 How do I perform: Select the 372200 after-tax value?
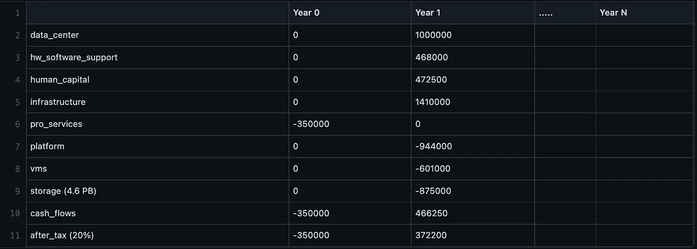point(431,236)
